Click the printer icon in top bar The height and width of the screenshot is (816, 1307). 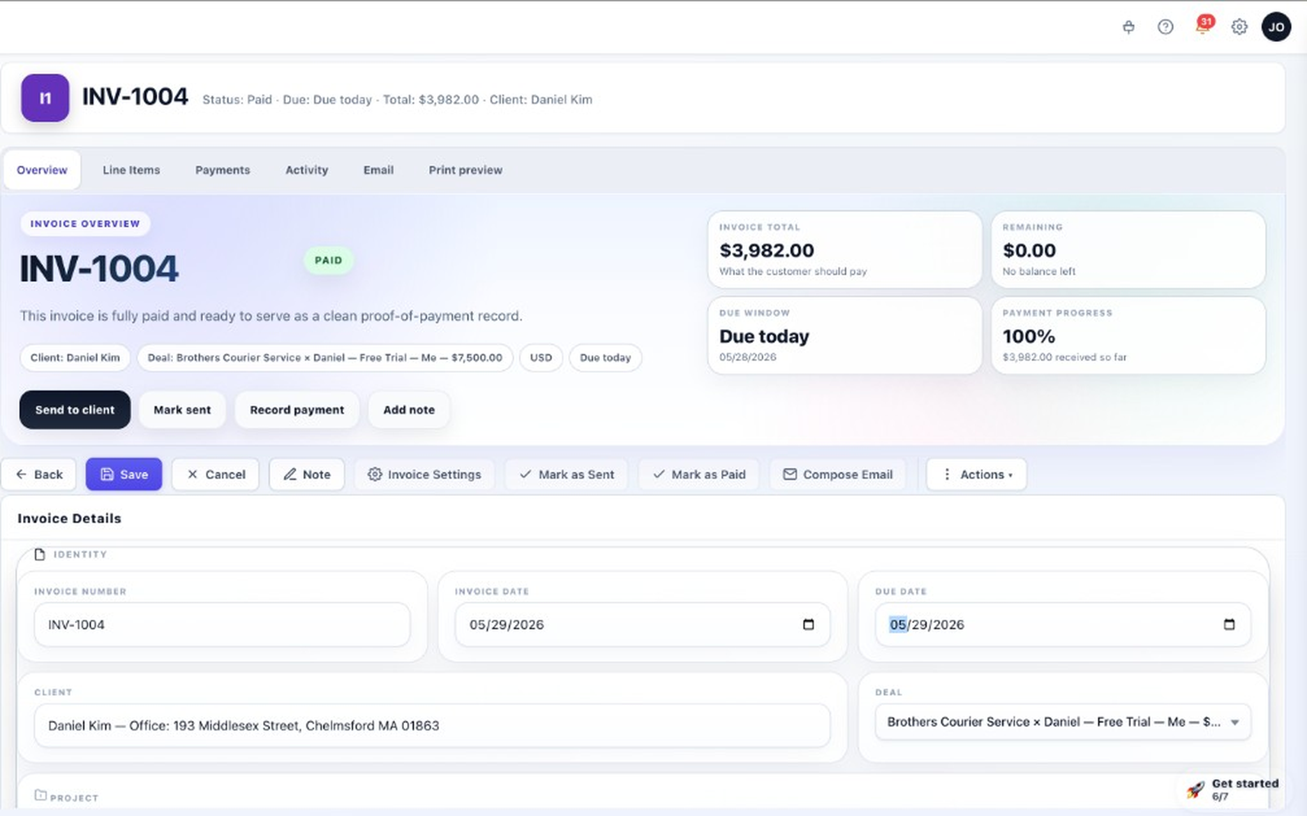pos(1128,27)
